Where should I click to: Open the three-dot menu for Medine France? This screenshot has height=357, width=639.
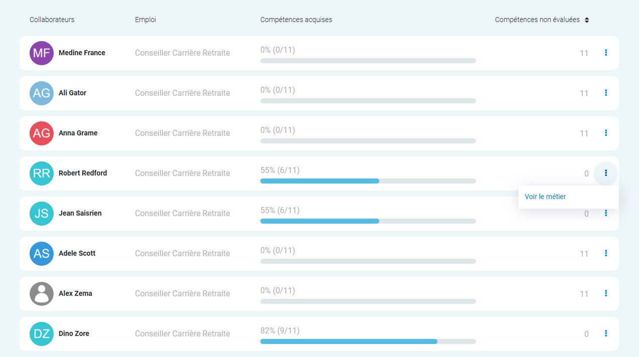click(606, 53)
